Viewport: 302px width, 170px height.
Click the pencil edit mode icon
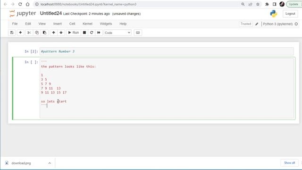pyautogui.click(x=257, y=24)
